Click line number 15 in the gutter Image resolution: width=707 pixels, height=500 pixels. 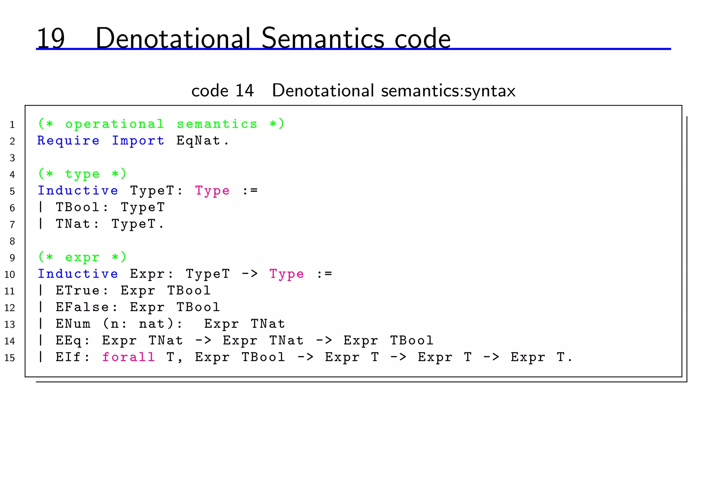click(x=10, y=358)
